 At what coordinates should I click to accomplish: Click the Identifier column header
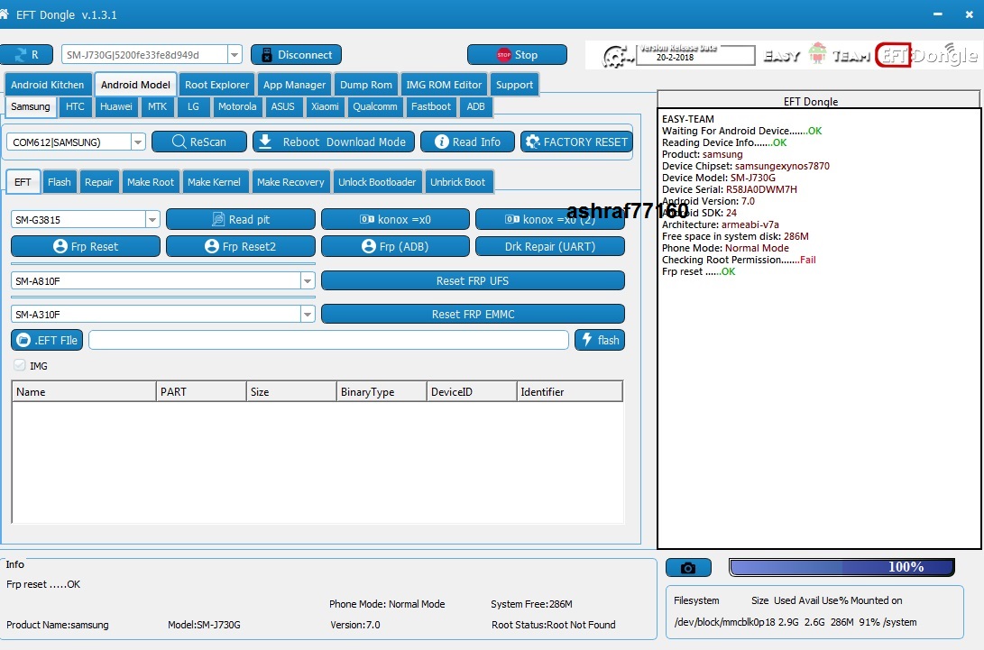point(570,391)
